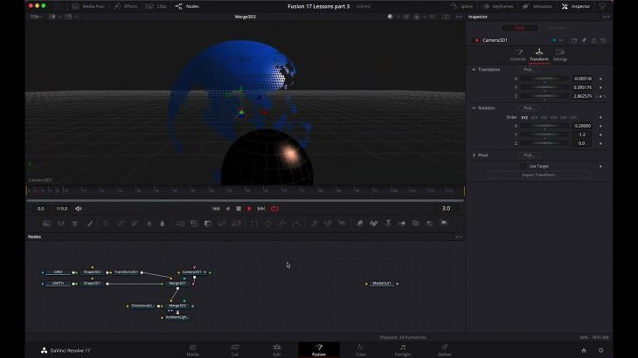Select XYZ rotation order
This screenshot has width=638, height=358.
(524, 117)
